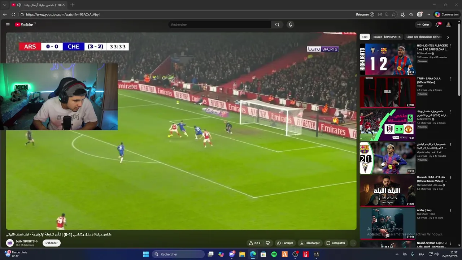Click the S'abonner subscribe button

tap(52, 243)
